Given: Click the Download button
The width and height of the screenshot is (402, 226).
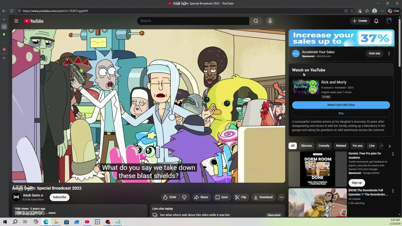Looking at the screenshot, I should coord(263,197).
